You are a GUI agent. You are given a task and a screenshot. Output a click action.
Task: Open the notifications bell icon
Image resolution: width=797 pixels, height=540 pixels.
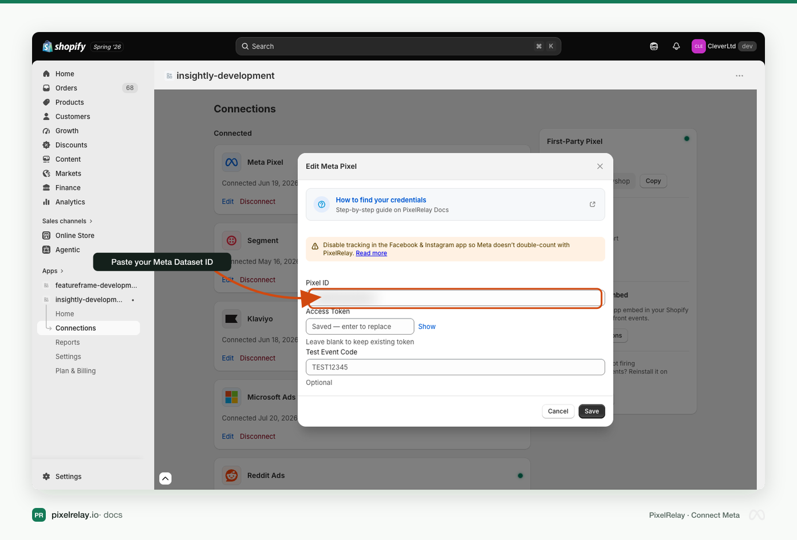click(676, 46)
